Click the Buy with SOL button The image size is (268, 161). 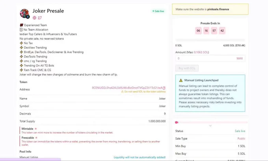[x=187, y=68]
